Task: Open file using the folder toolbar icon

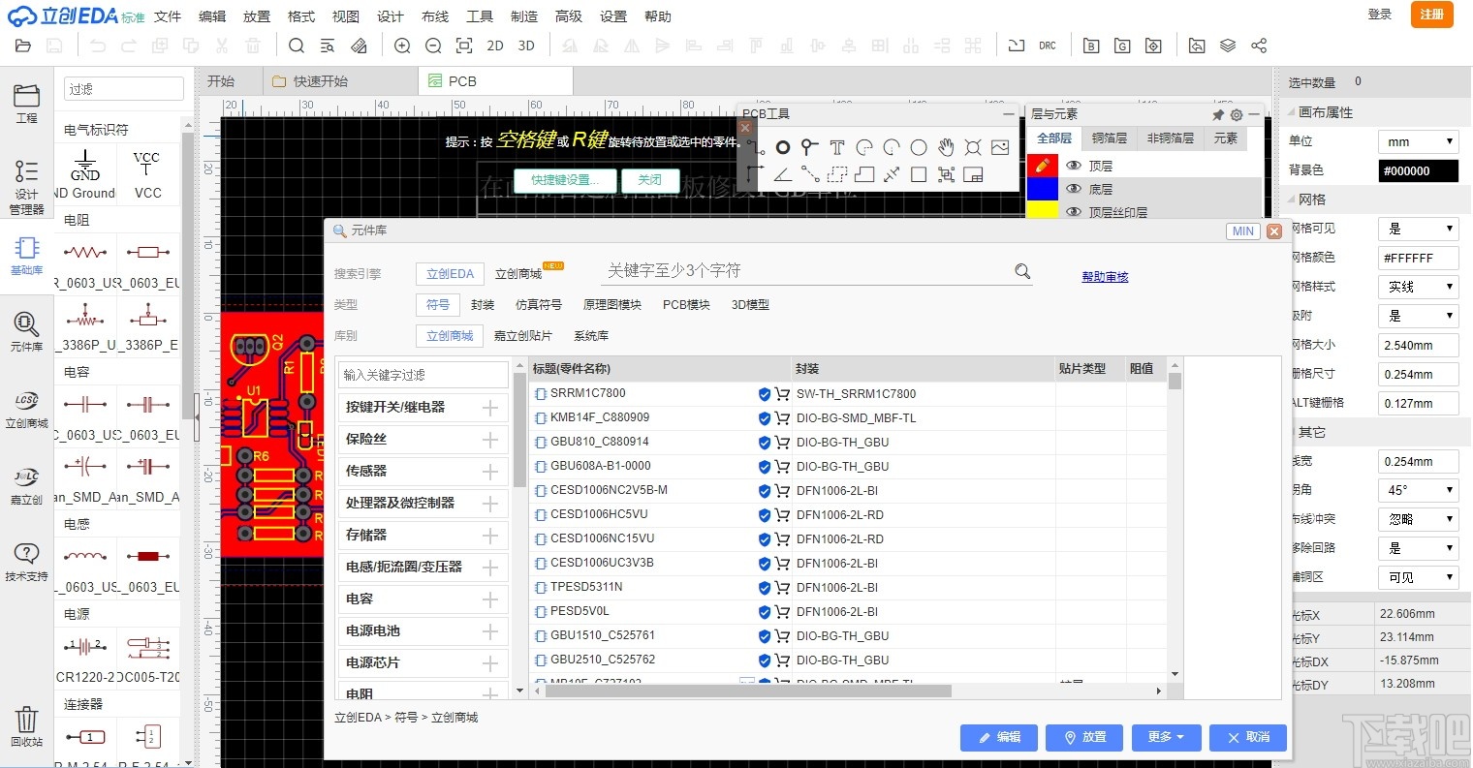Action: click(x=23, y=46)
